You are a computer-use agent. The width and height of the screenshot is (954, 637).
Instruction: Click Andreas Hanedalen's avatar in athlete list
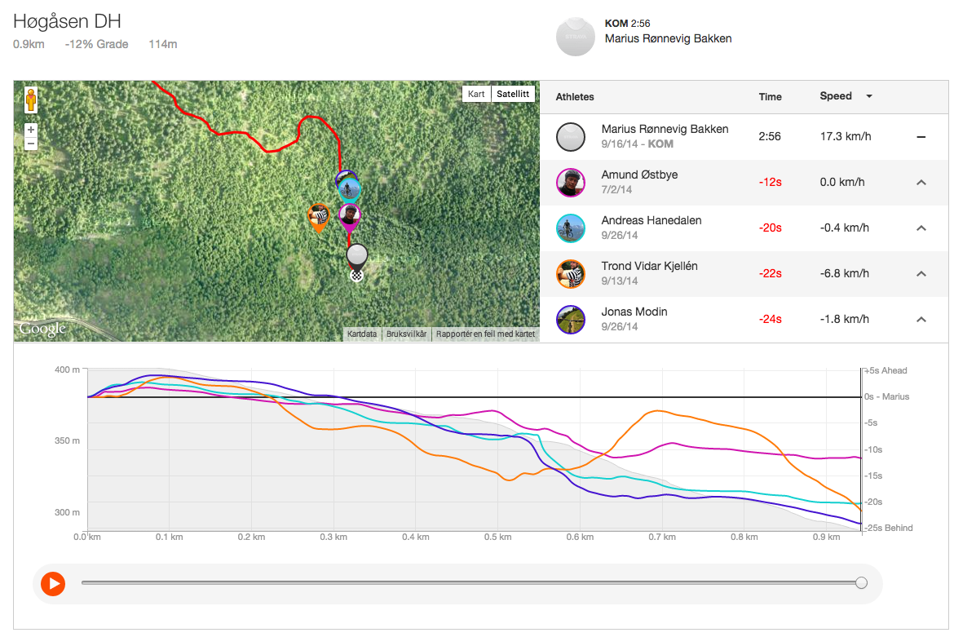[x=571, y=228]
